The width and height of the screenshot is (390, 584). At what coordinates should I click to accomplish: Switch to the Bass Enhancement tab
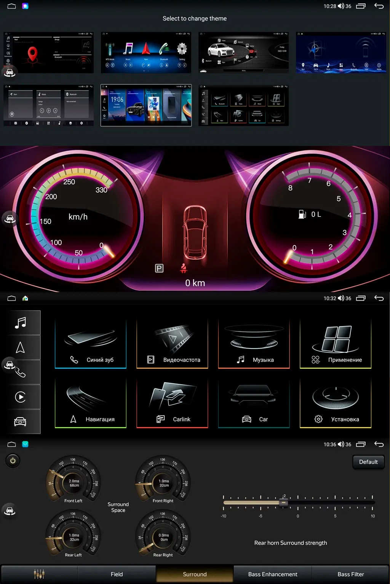coord(273,574)
